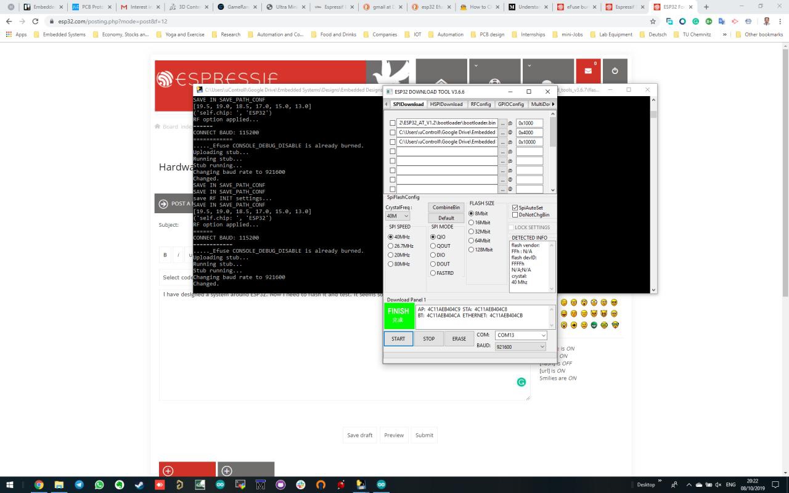Open Chrome from the Windows taskbar
The height and width of the screenshot is (493, 789).
39,485
